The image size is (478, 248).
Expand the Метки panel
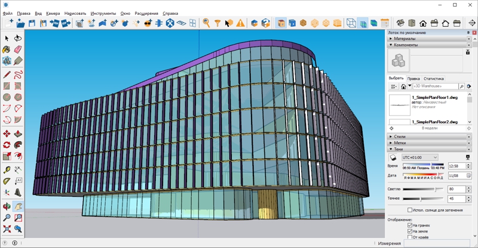point(391,142)
